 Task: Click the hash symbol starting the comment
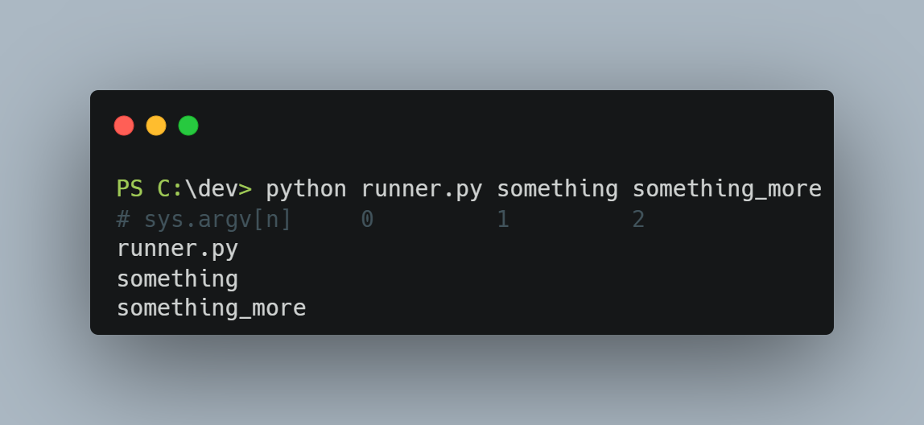(x=123, y=219)
